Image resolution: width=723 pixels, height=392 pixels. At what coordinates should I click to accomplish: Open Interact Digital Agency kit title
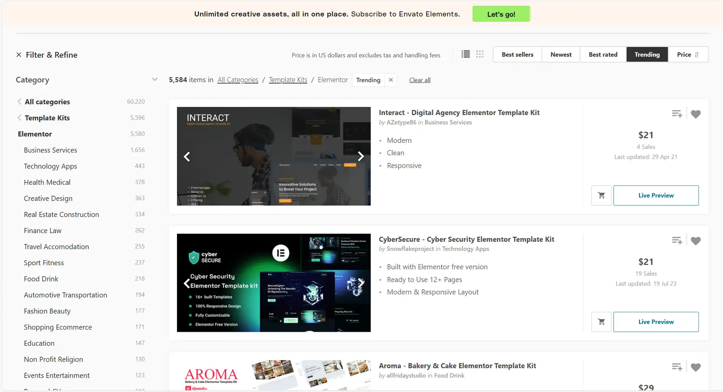459,112
